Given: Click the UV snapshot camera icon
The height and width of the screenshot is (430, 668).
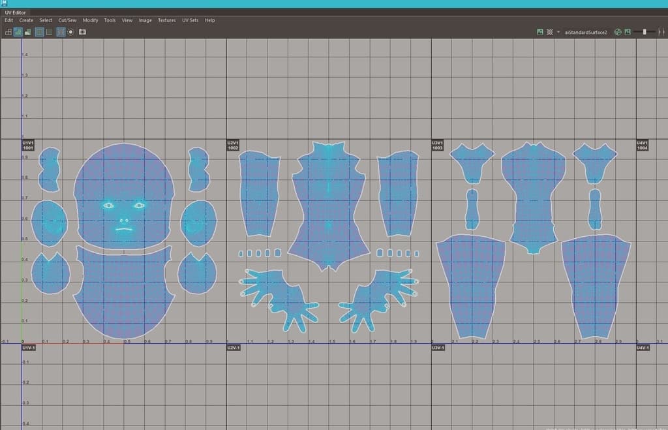Looking at the screenshot, I should 82,32.
